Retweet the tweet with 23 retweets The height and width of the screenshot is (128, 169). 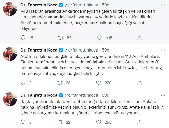tap(61, 83)
